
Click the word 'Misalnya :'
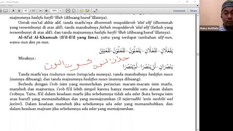click(27, 58)
